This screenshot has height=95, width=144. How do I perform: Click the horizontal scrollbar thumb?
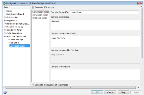[x=71, y=87]
